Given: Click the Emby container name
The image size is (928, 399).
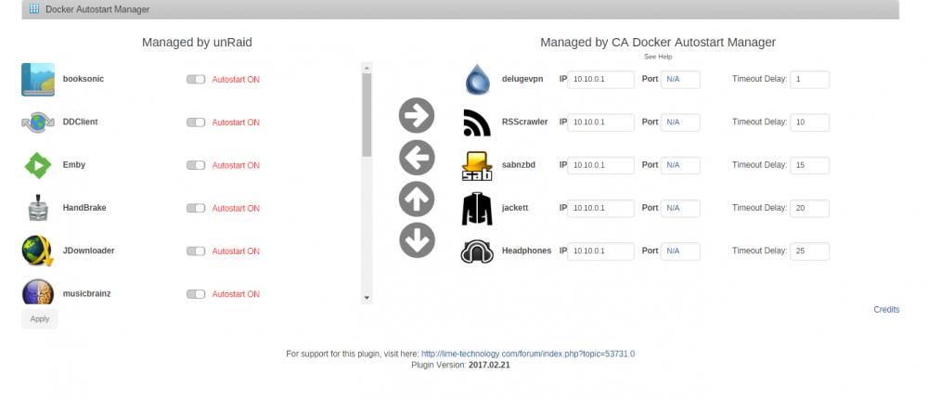Looking at the screenshot, I should coord(74,164).
